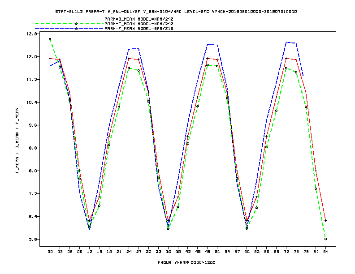Click x-axis tick label 27
The width and height of the screenshot is (355, 274).
(x=139, y=252)
